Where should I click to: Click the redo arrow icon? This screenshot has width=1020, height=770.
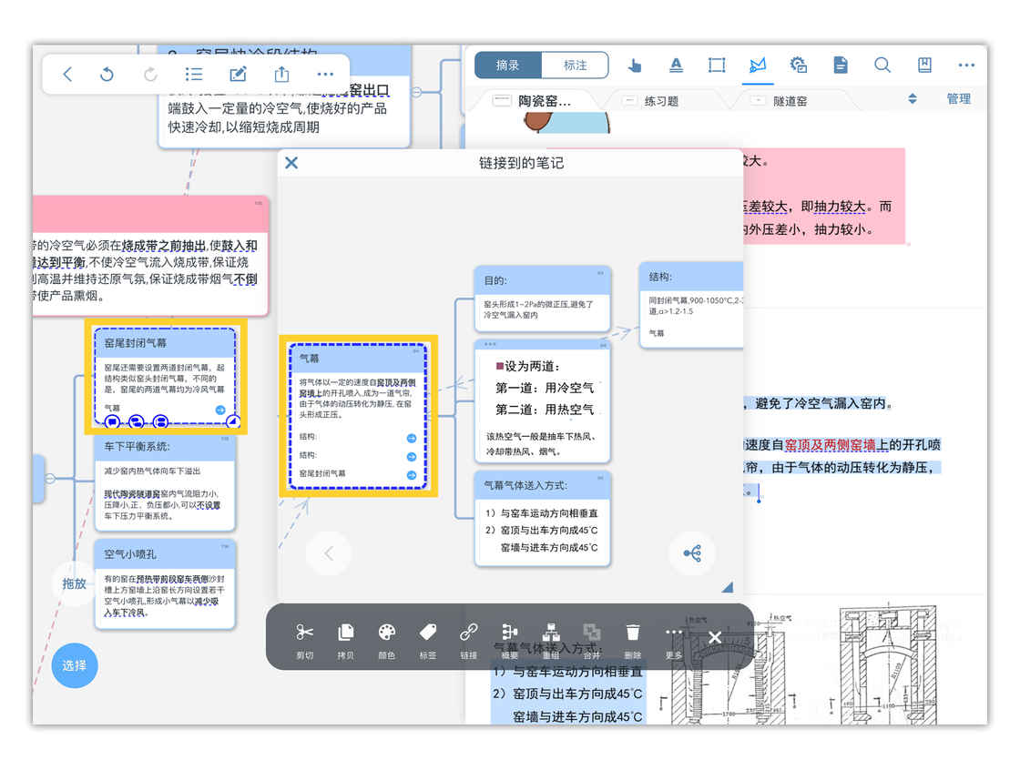pos(150,74)
